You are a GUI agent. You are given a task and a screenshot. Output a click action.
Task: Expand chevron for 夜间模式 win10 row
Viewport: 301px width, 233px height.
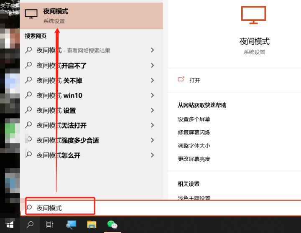(153, 95)
